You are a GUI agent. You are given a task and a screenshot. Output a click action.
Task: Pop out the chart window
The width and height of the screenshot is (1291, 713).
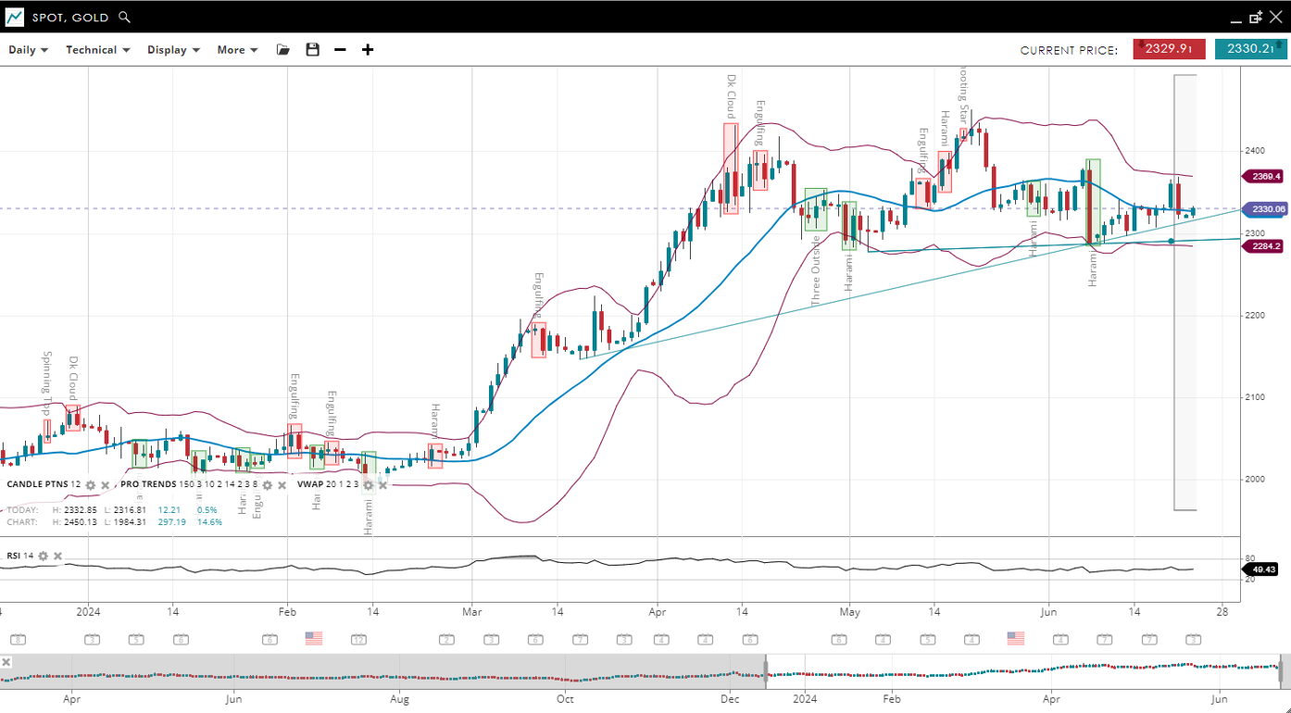pos(1256,18)
